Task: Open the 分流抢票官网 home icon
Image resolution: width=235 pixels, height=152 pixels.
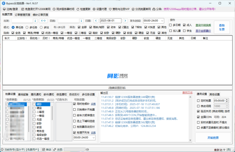Action: tap(133, 9)
